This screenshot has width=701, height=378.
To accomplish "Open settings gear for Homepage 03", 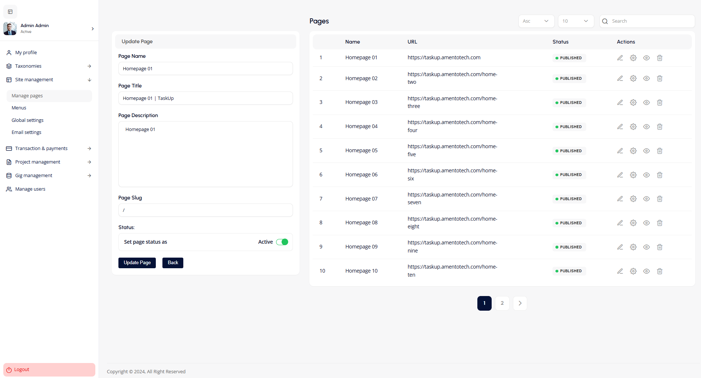I will 633,102.
